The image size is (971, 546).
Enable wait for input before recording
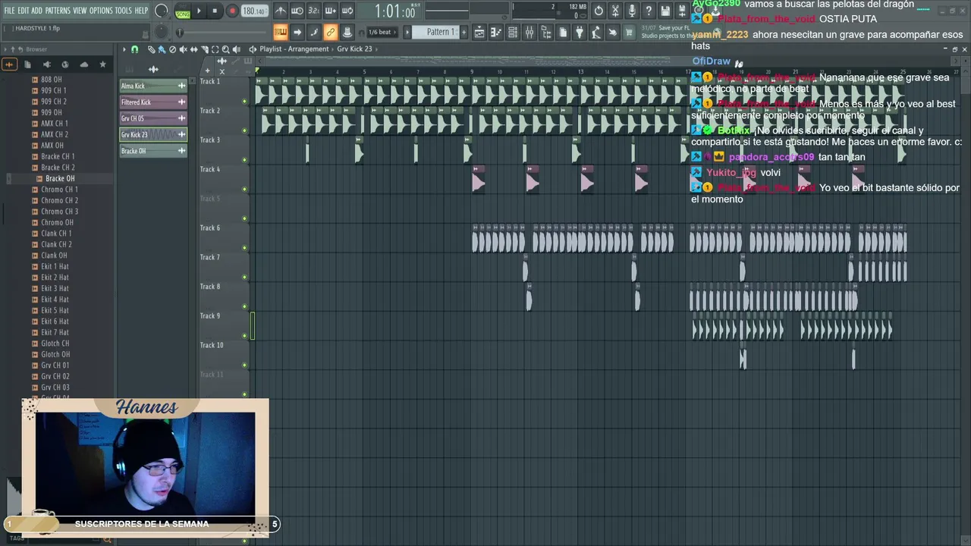297,11
